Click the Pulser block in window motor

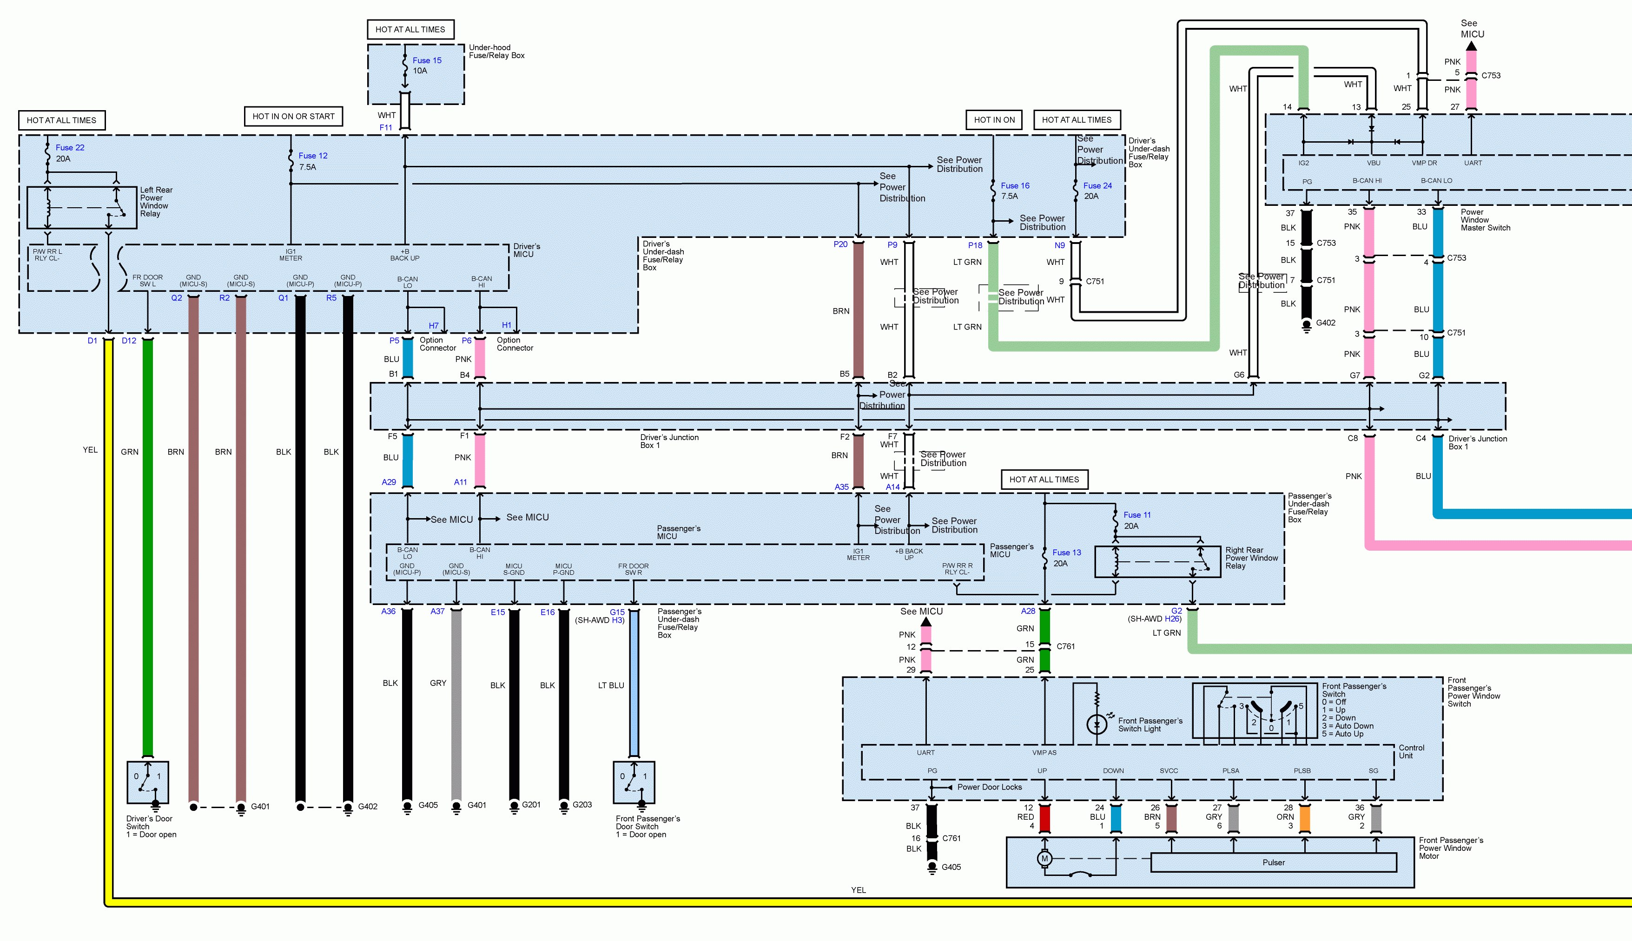pyautogui.click(x=1273, y=862)
